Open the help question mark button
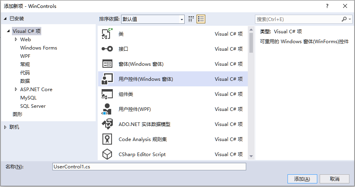The height and width of the screenshot is (187, 355). click(x=327, y=6)
